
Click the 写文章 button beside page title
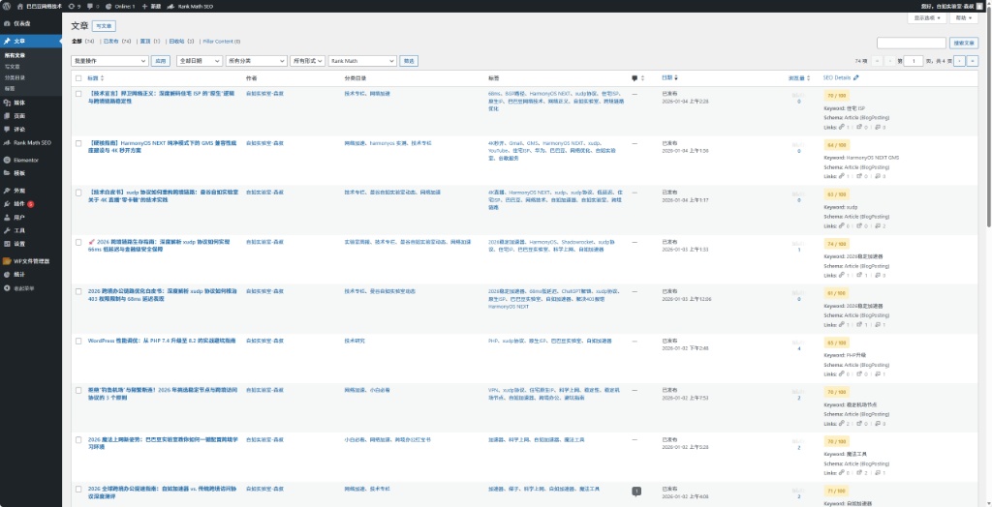pos(104,26)
